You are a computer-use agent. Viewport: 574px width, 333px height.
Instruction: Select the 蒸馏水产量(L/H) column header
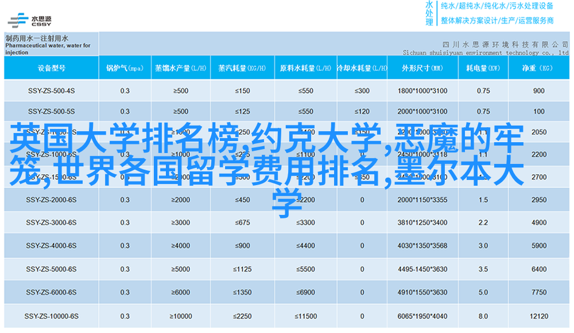click(x=181, y=68)
